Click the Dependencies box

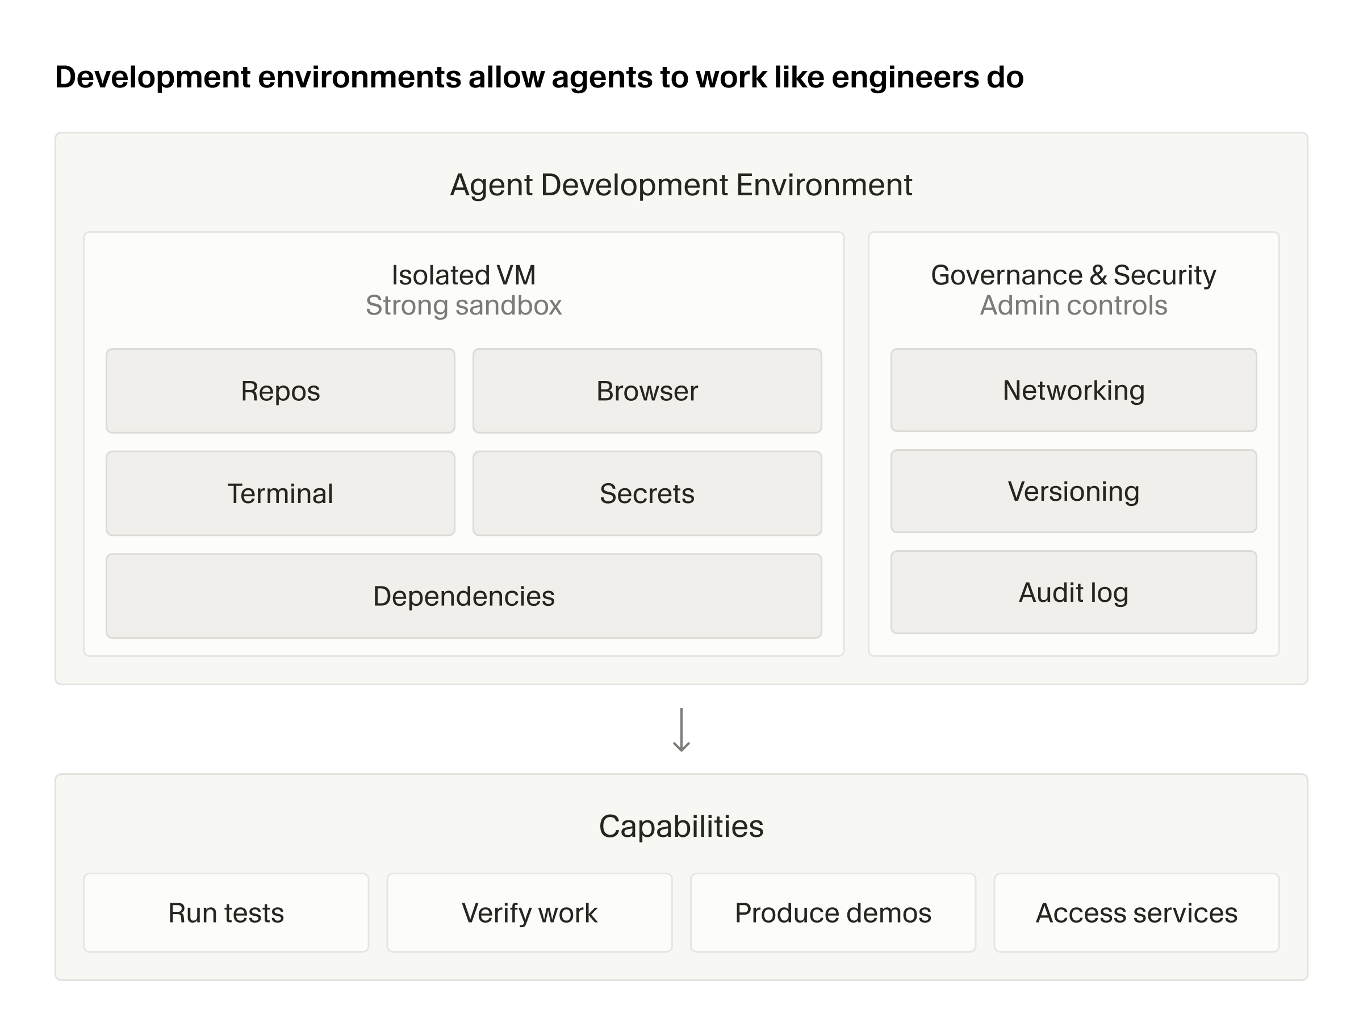pos(464,596)
